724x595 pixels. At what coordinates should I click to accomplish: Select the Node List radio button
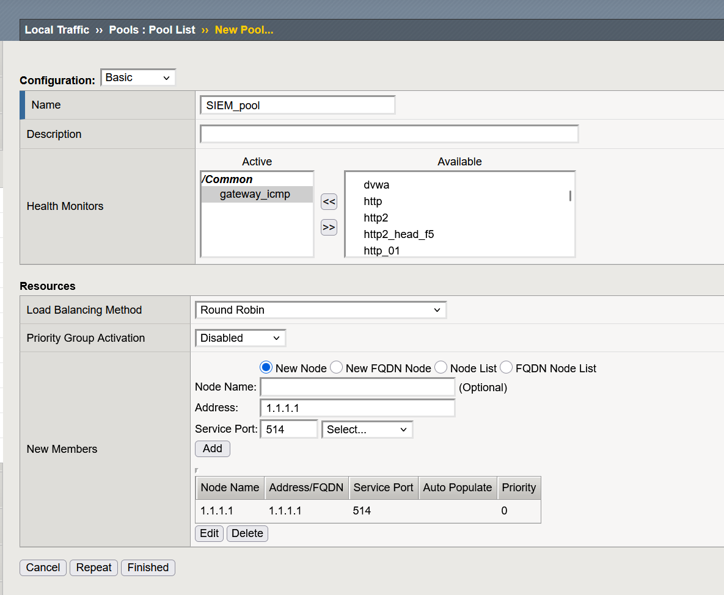[441, 367]
